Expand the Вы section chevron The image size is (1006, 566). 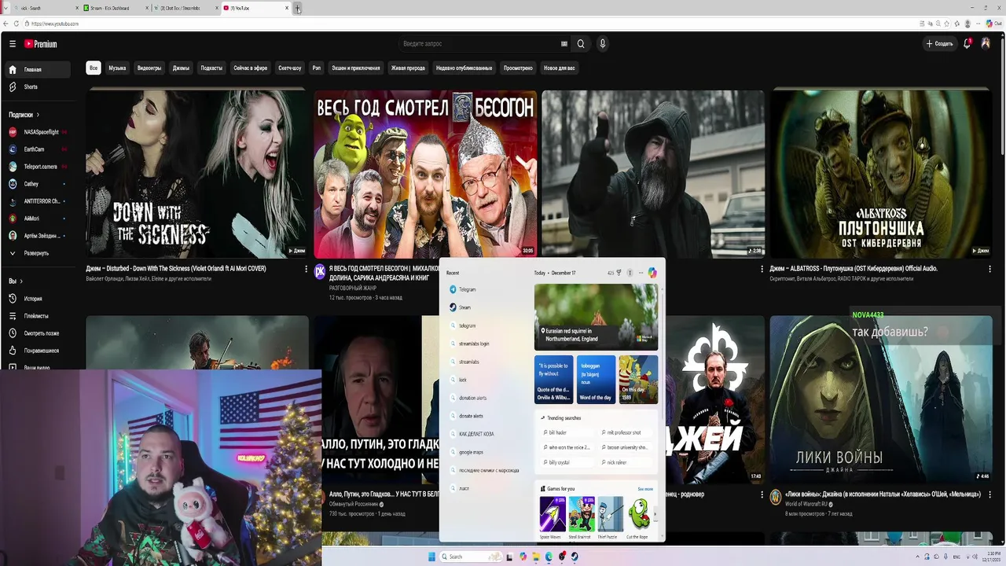coord(21,281)
